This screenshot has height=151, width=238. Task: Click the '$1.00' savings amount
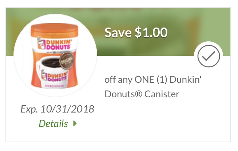(x=151, y=32)
